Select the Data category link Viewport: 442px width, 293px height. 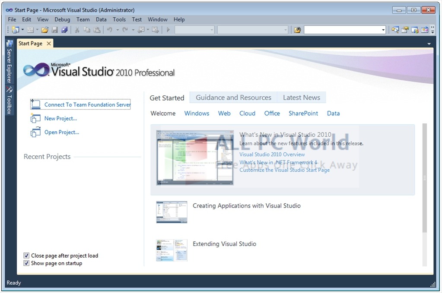333,113
